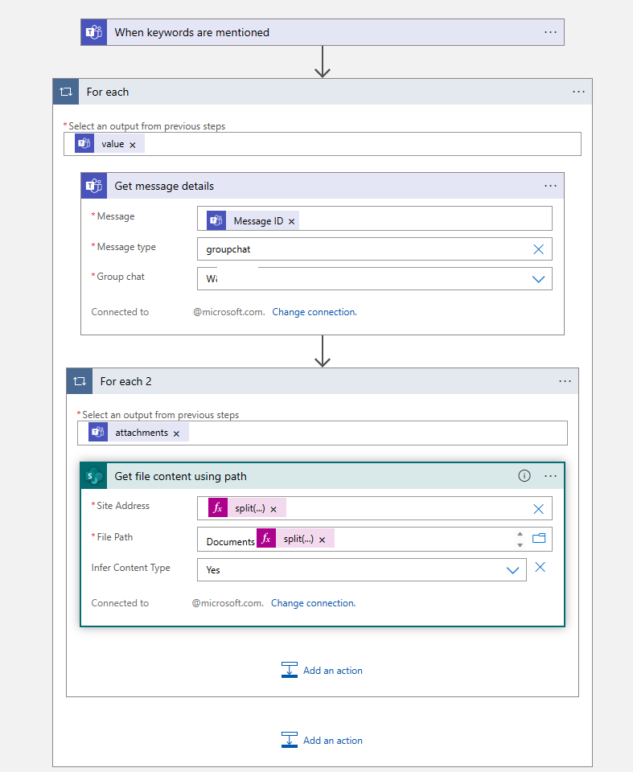Open the Group chat dropdown
This screenshot has width=633, height=772.
[539, 279]
